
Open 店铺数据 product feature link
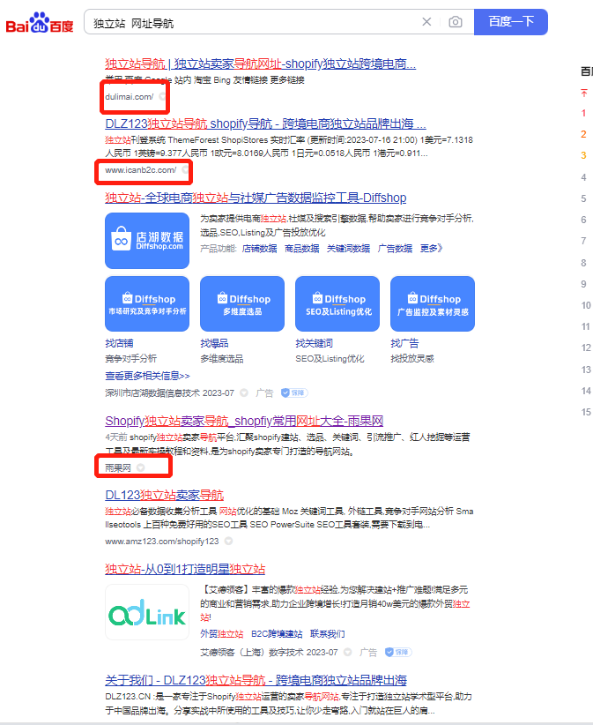tap(260, 249)
